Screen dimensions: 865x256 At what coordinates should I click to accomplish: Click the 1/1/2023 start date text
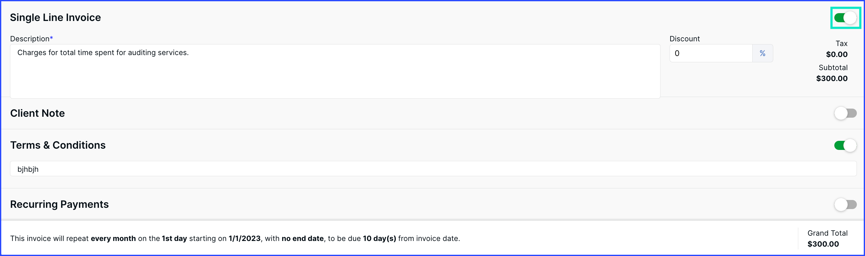tap(245, 238)
